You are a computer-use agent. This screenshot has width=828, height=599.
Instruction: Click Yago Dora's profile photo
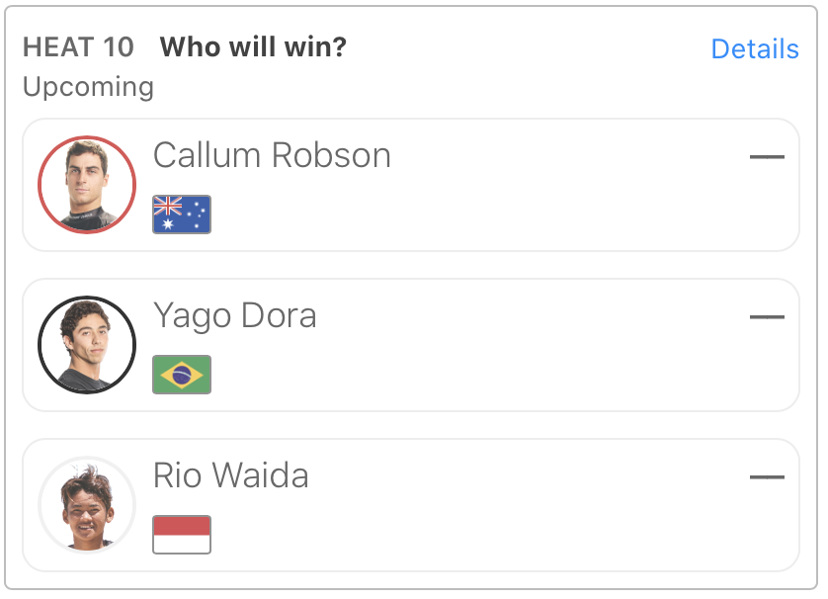point(87,345)
